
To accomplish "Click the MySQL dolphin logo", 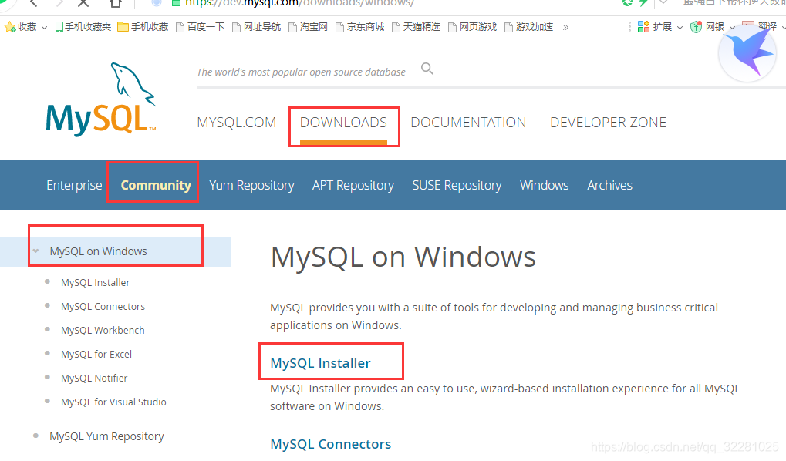I will pos(101,99).
